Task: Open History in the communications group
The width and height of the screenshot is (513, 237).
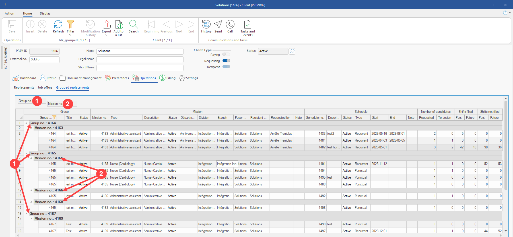Action: [206, 25]
